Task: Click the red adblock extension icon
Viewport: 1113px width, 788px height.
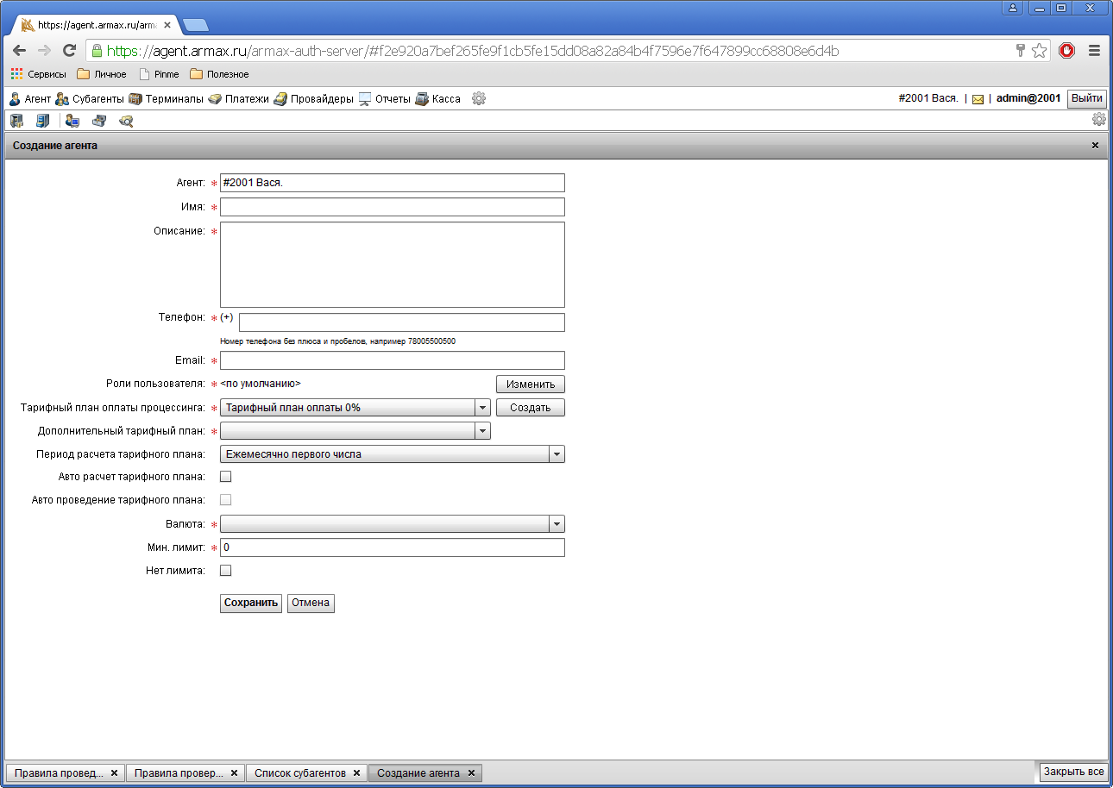Action: point(1067,51)
